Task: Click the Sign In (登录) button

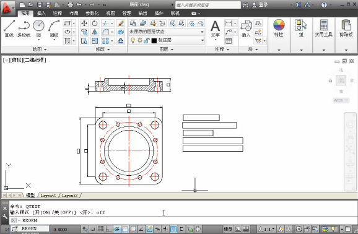Action: click(x=260, y=5)
